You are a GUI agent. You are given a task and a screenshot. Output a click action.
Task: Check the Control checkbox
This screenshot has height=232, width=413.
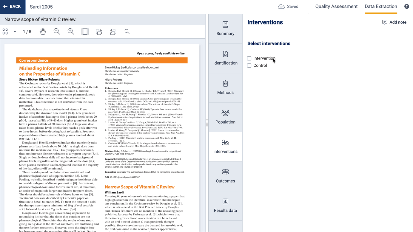pos(249,66)
